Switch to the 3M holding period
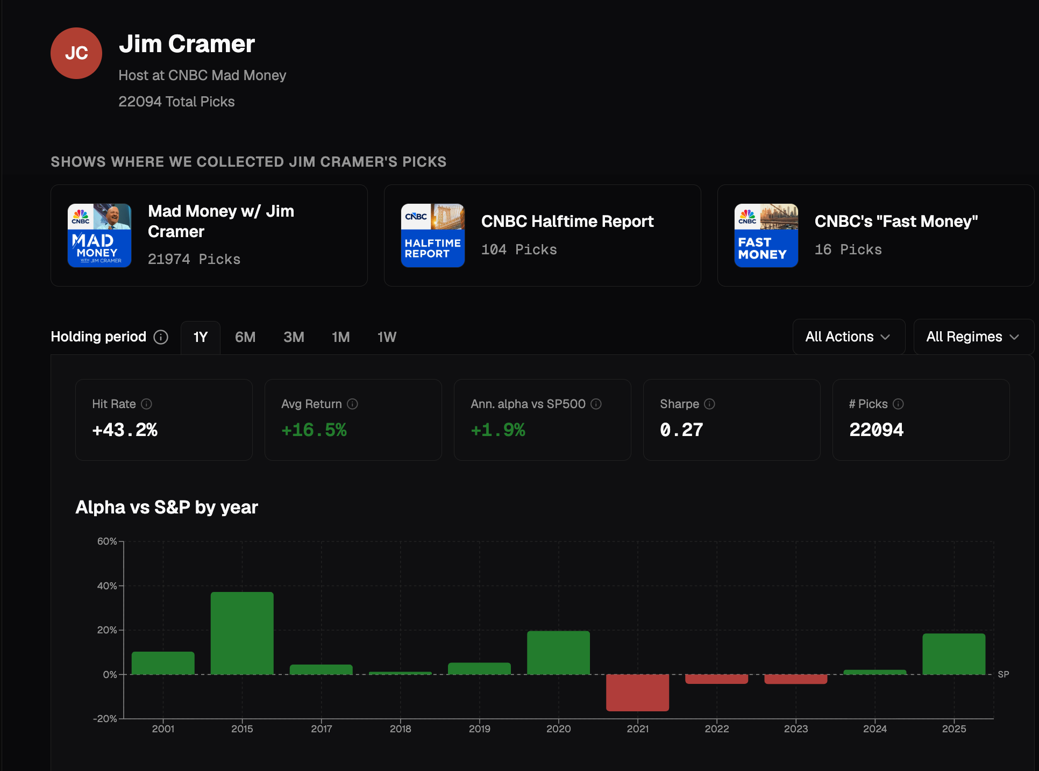 294,337
